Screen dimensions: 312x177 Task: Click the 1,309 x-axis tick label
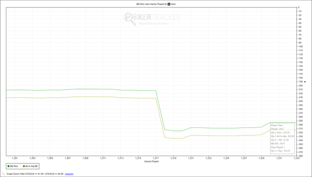(x=85, y=158)
